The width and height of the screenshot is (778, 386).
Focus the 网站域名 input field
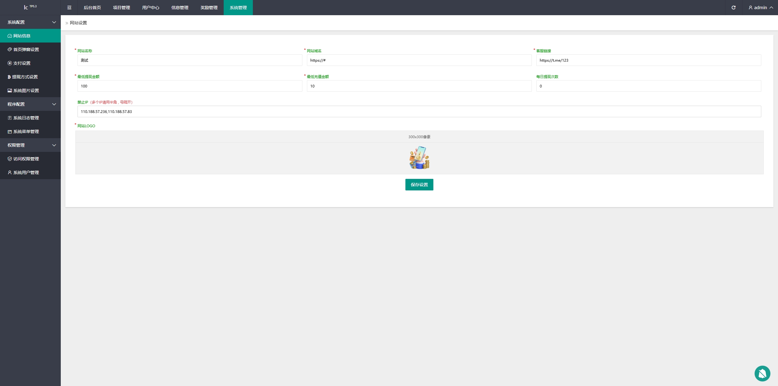coord(419,60)
